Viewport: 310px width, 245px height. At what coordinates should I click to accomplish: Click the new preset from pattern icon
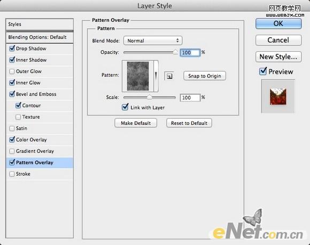(169, 76)
